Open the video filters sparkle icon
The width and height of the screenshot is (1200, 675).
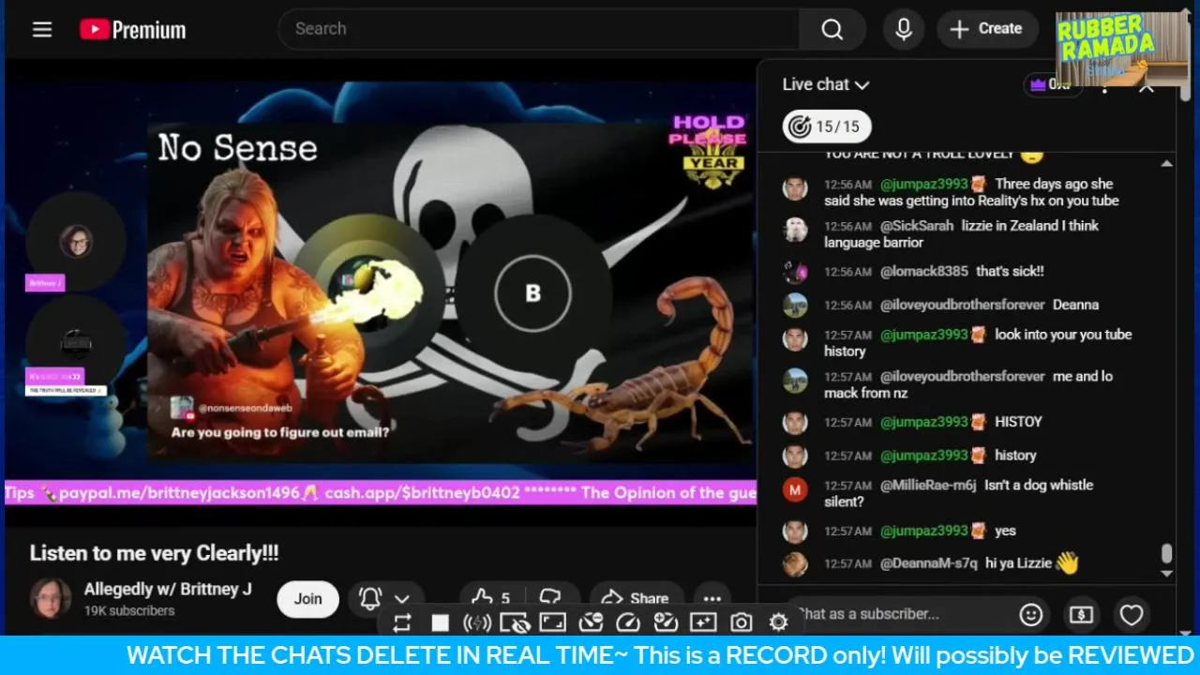click(703, 622)
